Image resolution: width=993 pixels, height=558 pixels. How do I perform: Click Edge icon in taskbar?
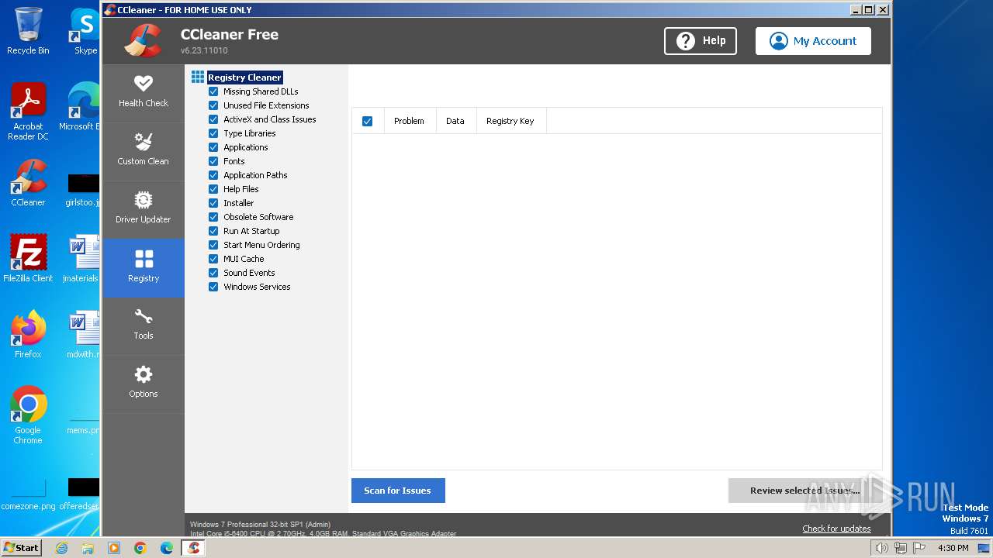pos(167,548)
